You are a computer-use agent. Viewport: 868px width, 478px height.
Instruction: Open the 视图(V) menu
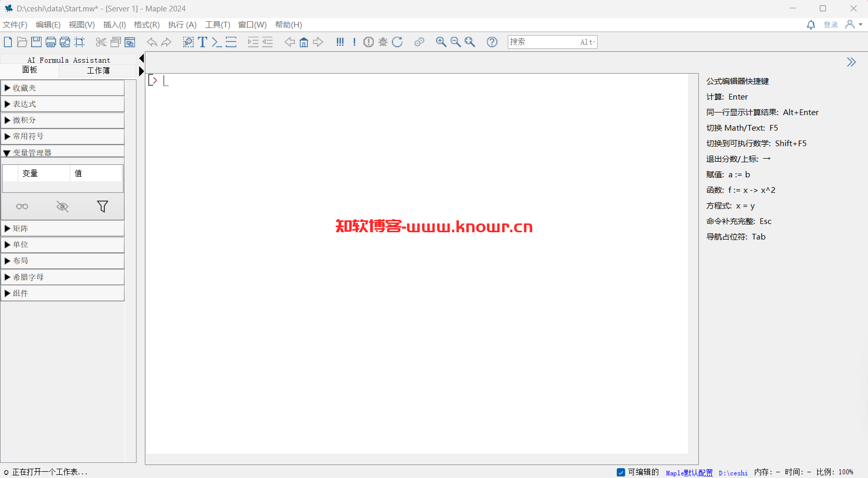82,25
